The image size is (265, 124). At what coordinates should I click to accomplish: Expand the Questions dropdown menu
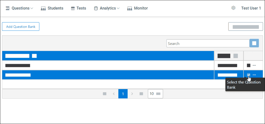[19, 8]
